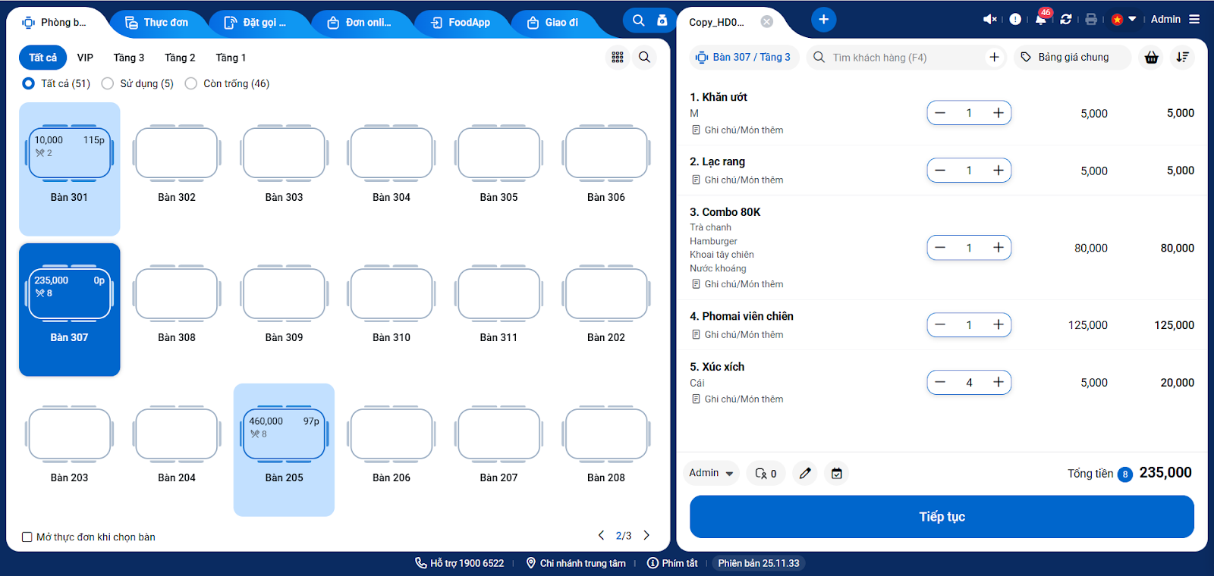
Task: Open Bảng giá chung price list selector
Action: click(x=1071, y=57)
